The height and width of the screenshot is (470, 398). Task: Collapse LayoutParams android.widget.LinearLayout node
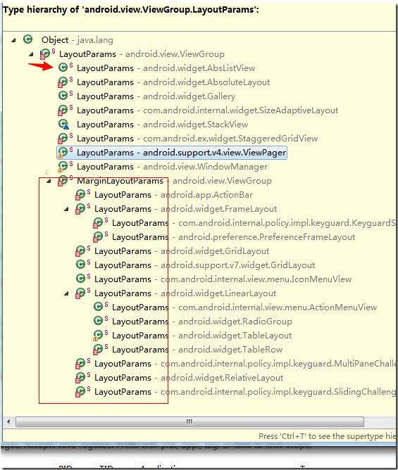(67, 293)
